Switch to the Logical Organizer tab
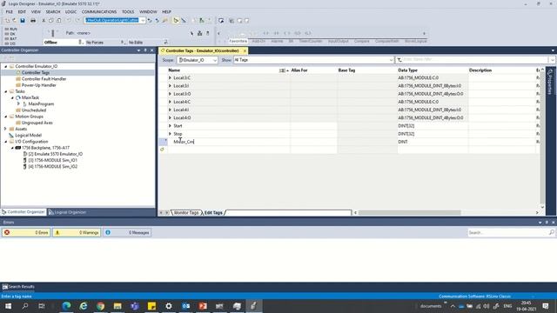The image size is (557, 313). 68,212
